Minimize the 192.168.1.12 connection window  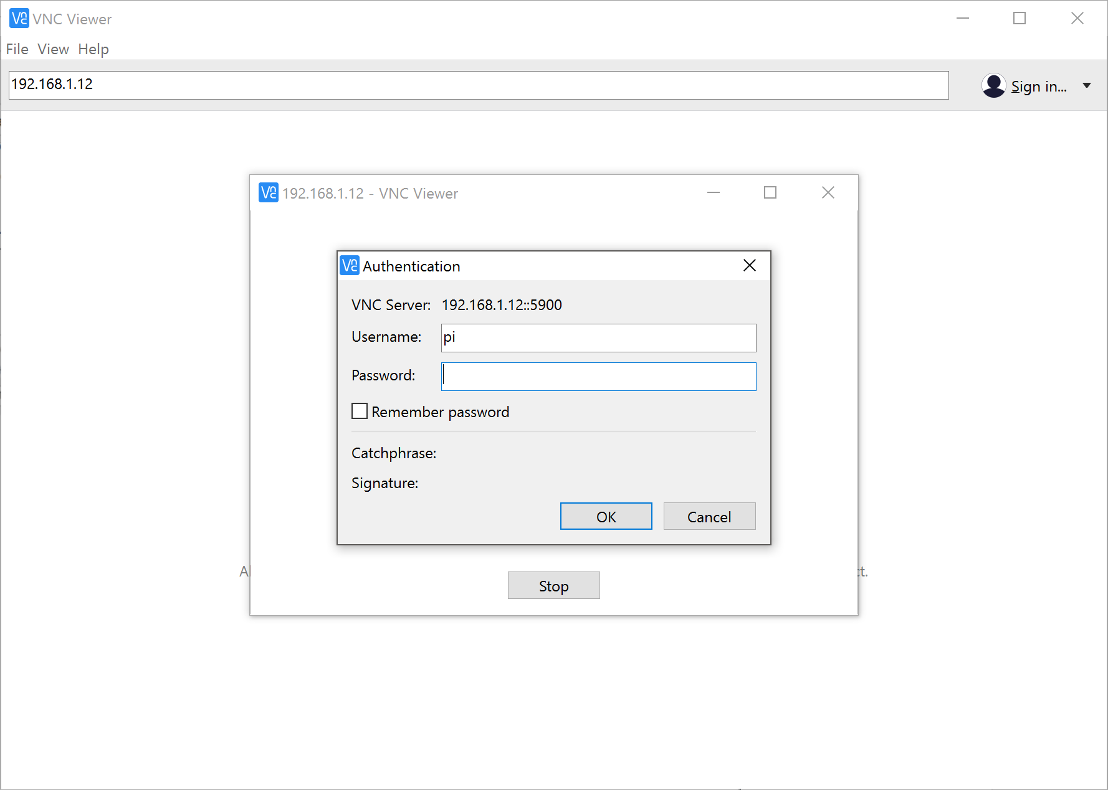[x=714, y=193]
